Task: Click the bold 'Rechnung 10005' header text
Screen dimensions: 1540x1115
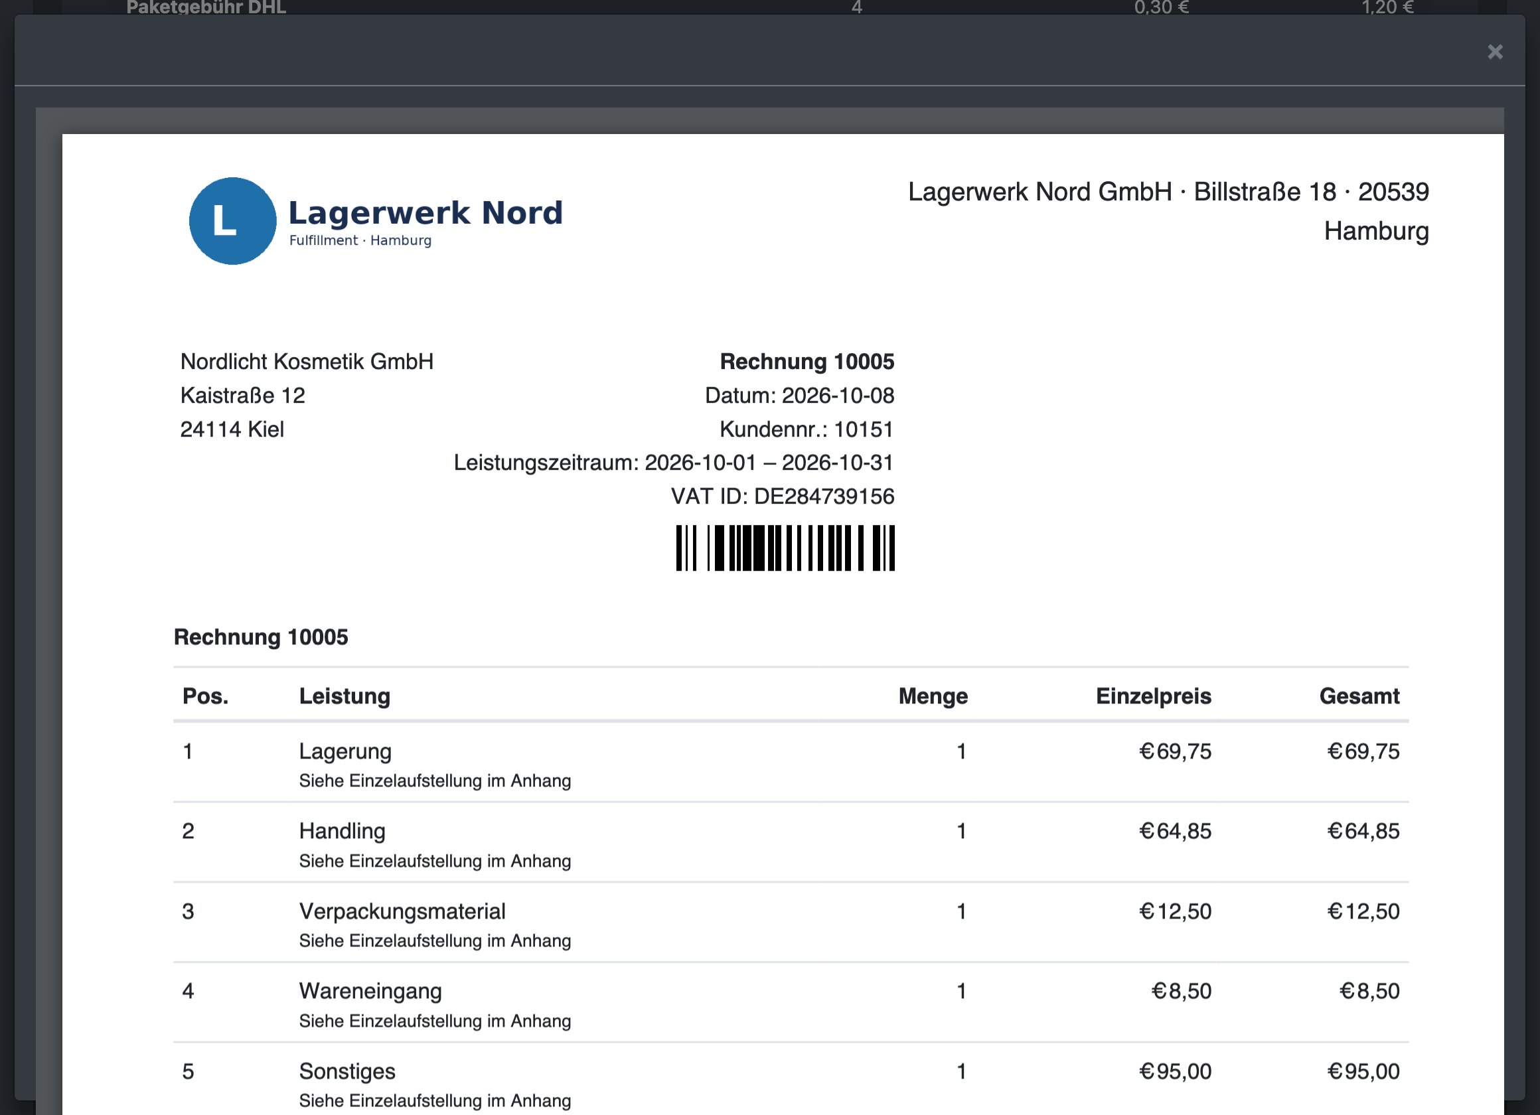Action: click(x=807, y=361)
